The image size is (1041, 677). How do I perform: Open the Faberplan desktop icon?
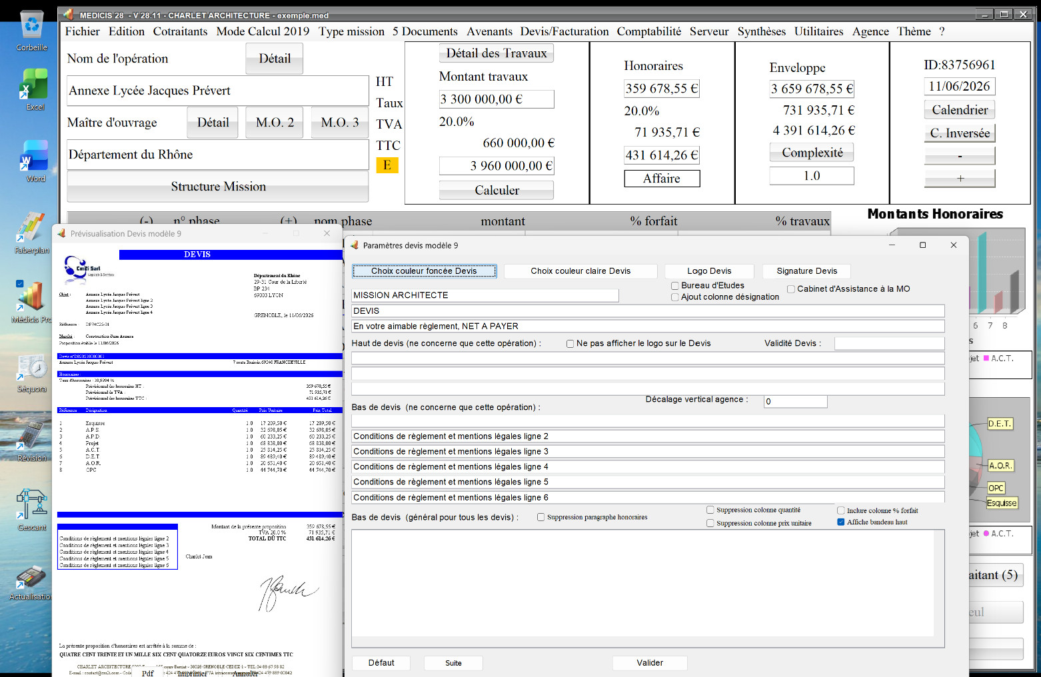[31, 233]
